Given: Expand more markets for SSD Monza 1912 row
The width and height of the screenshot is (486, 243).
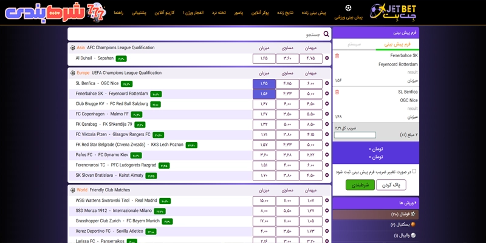Looking at the screenshot, I should (327, 211).
